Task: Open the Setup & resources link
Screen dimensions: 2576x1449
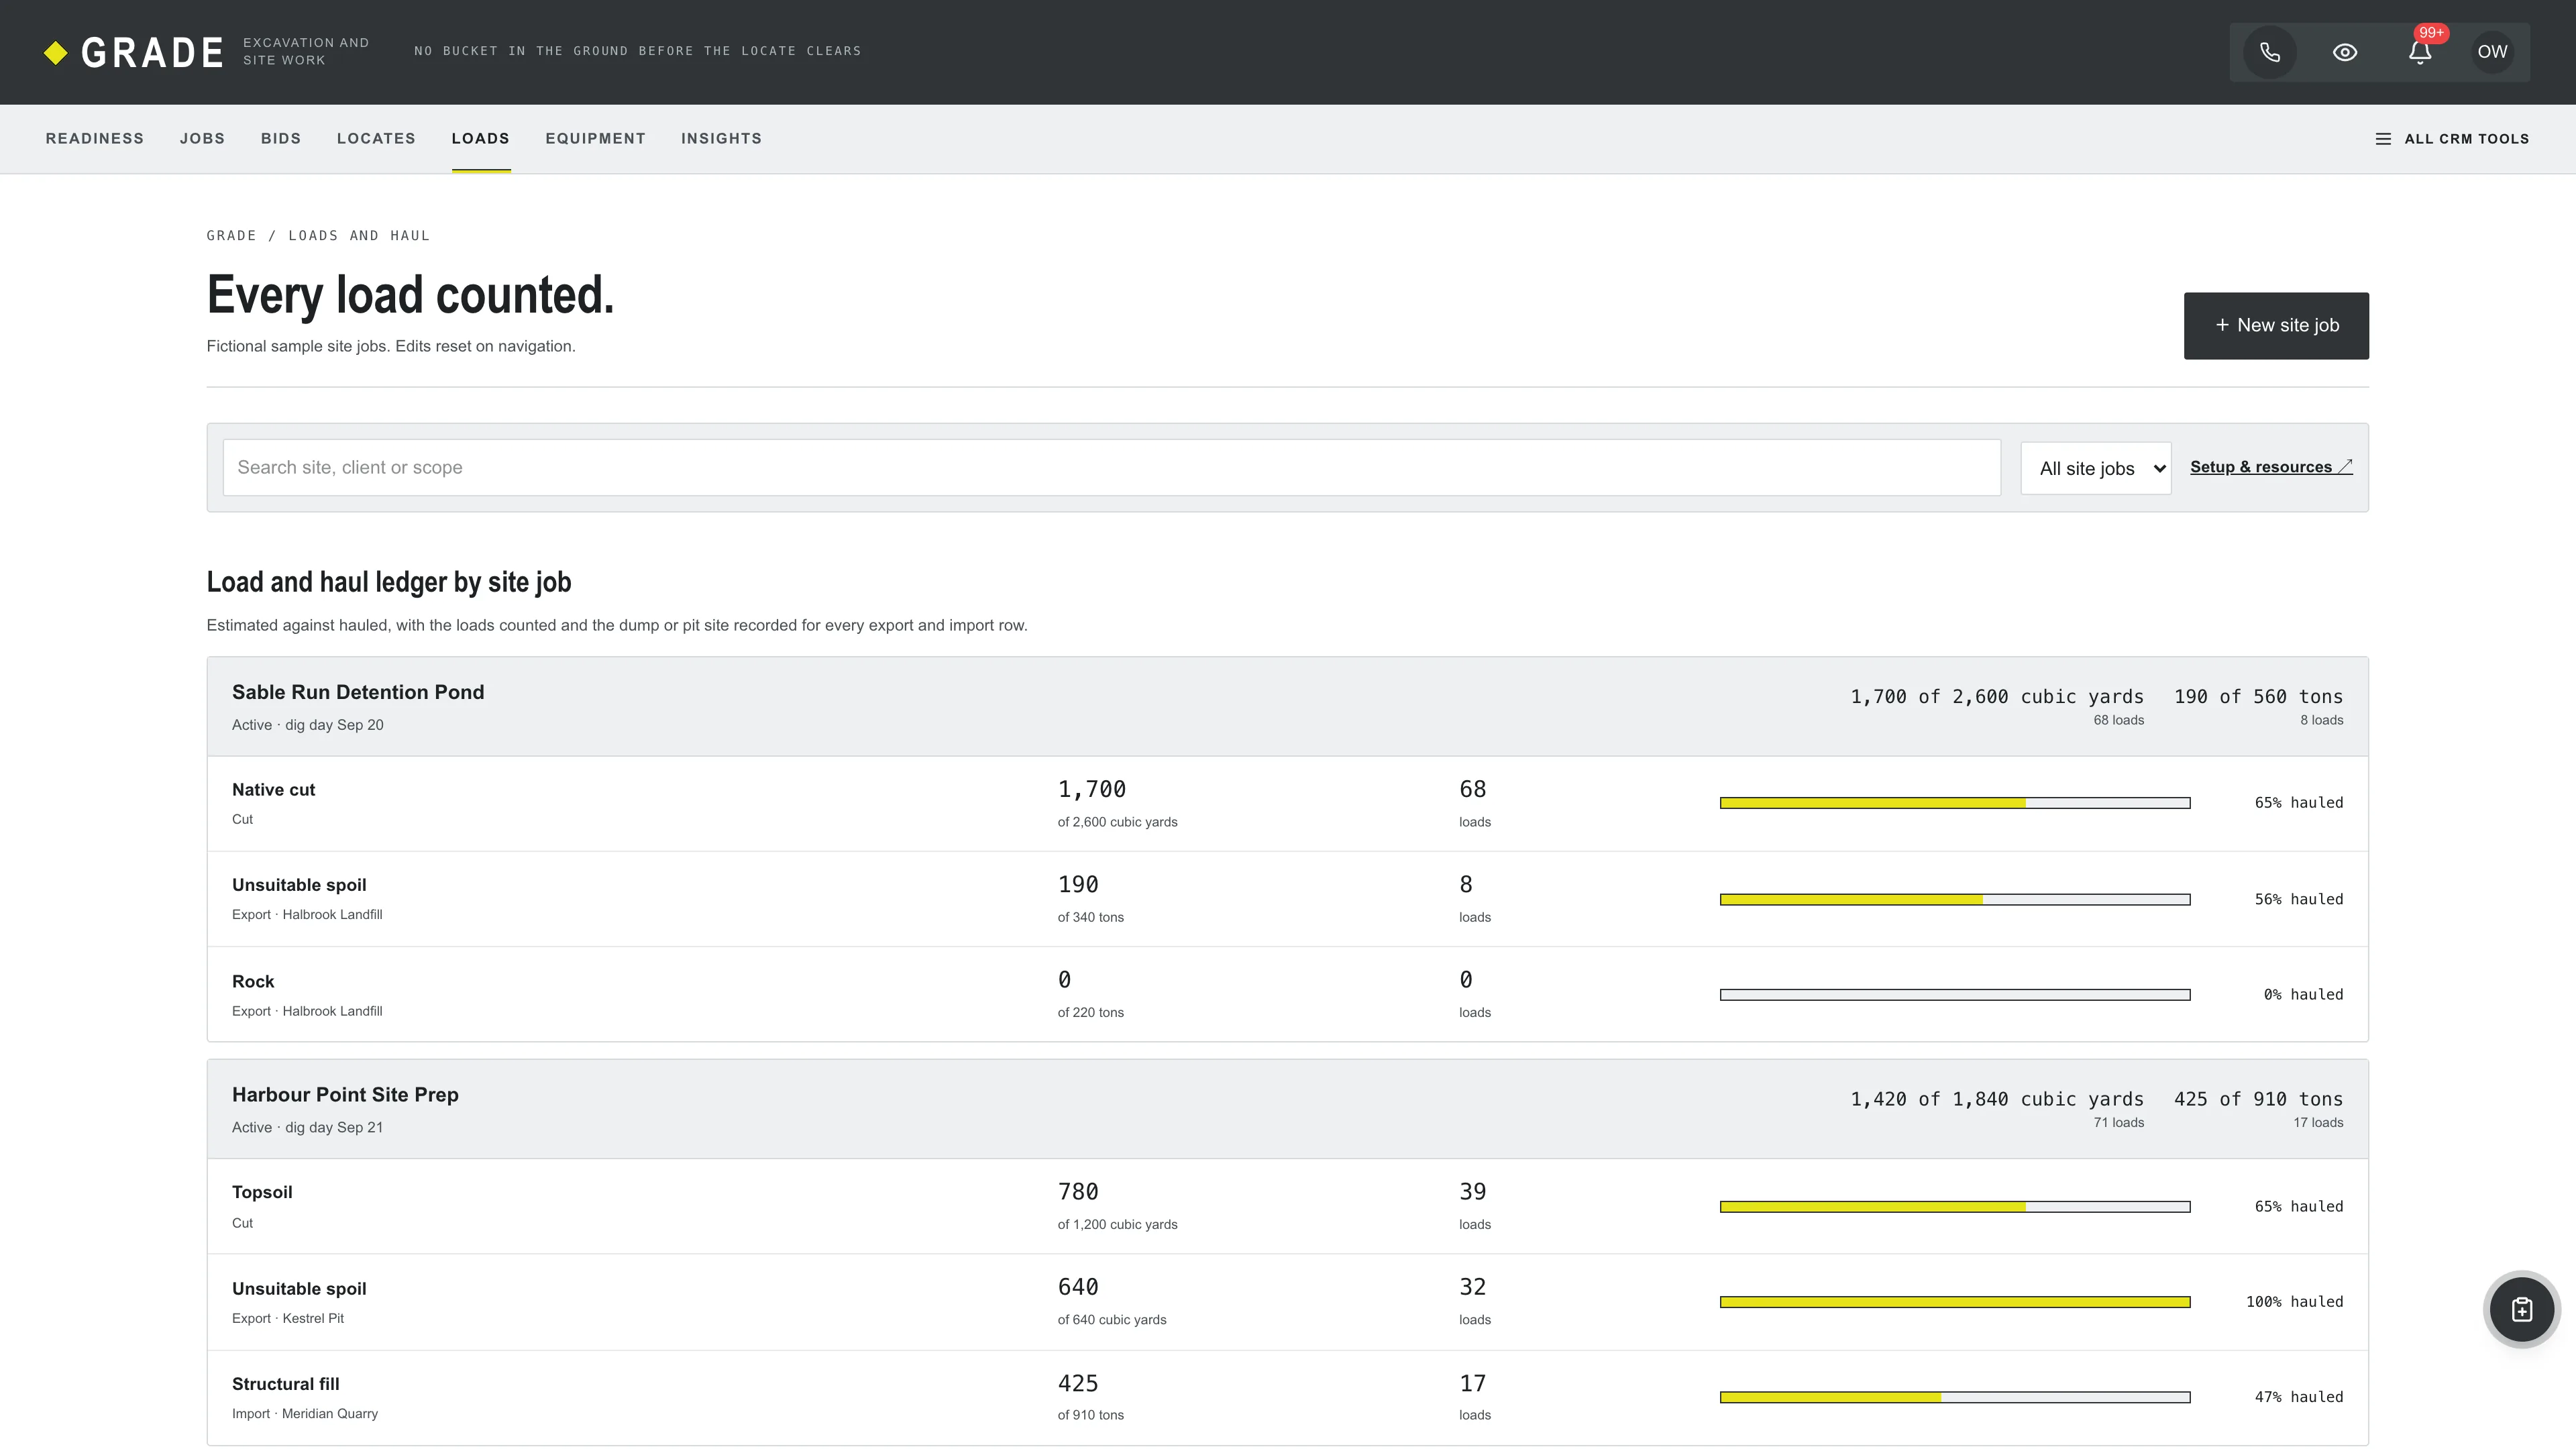Action: 2271,467
